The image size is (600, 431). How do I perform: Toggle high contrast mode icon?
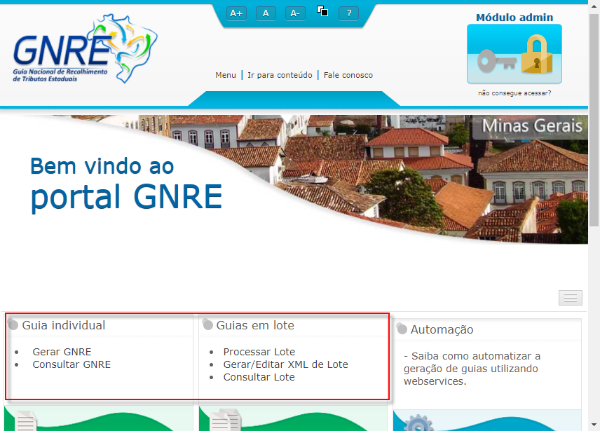point(323,11)
